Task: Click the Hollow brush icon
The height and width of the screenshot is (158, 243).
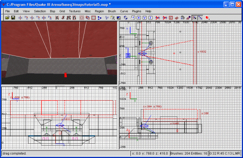Action: pos(93,18)
